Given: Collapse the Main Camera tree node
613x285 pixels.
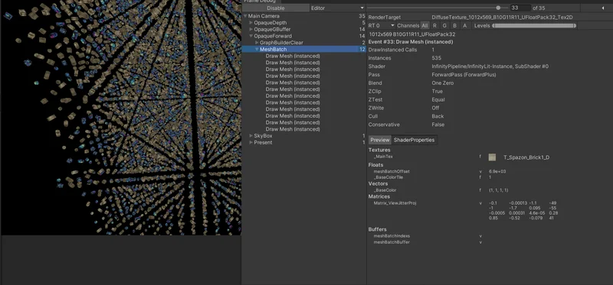Looking at the screenshot, I should (x=245, y=16).
